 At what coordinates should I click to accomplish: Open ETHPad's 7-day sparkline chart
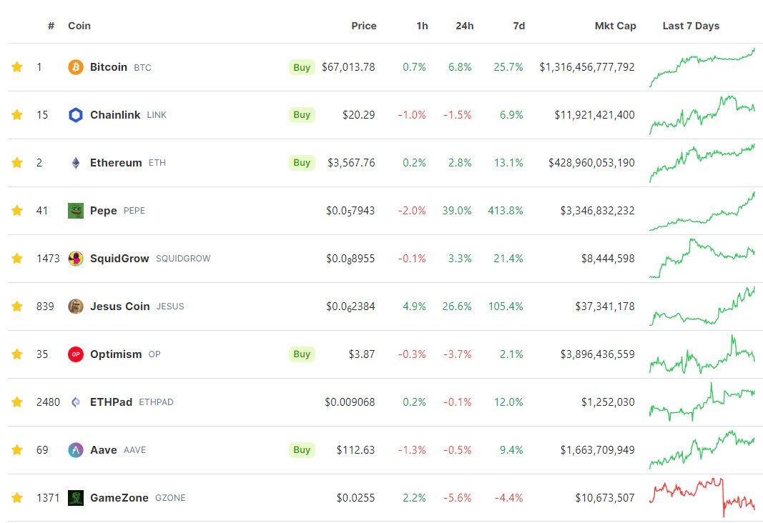[702, 402]
